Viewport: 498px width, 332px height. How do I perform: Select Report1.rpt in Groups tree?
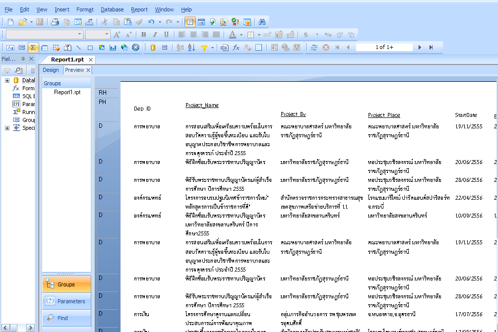coord(67,92)
